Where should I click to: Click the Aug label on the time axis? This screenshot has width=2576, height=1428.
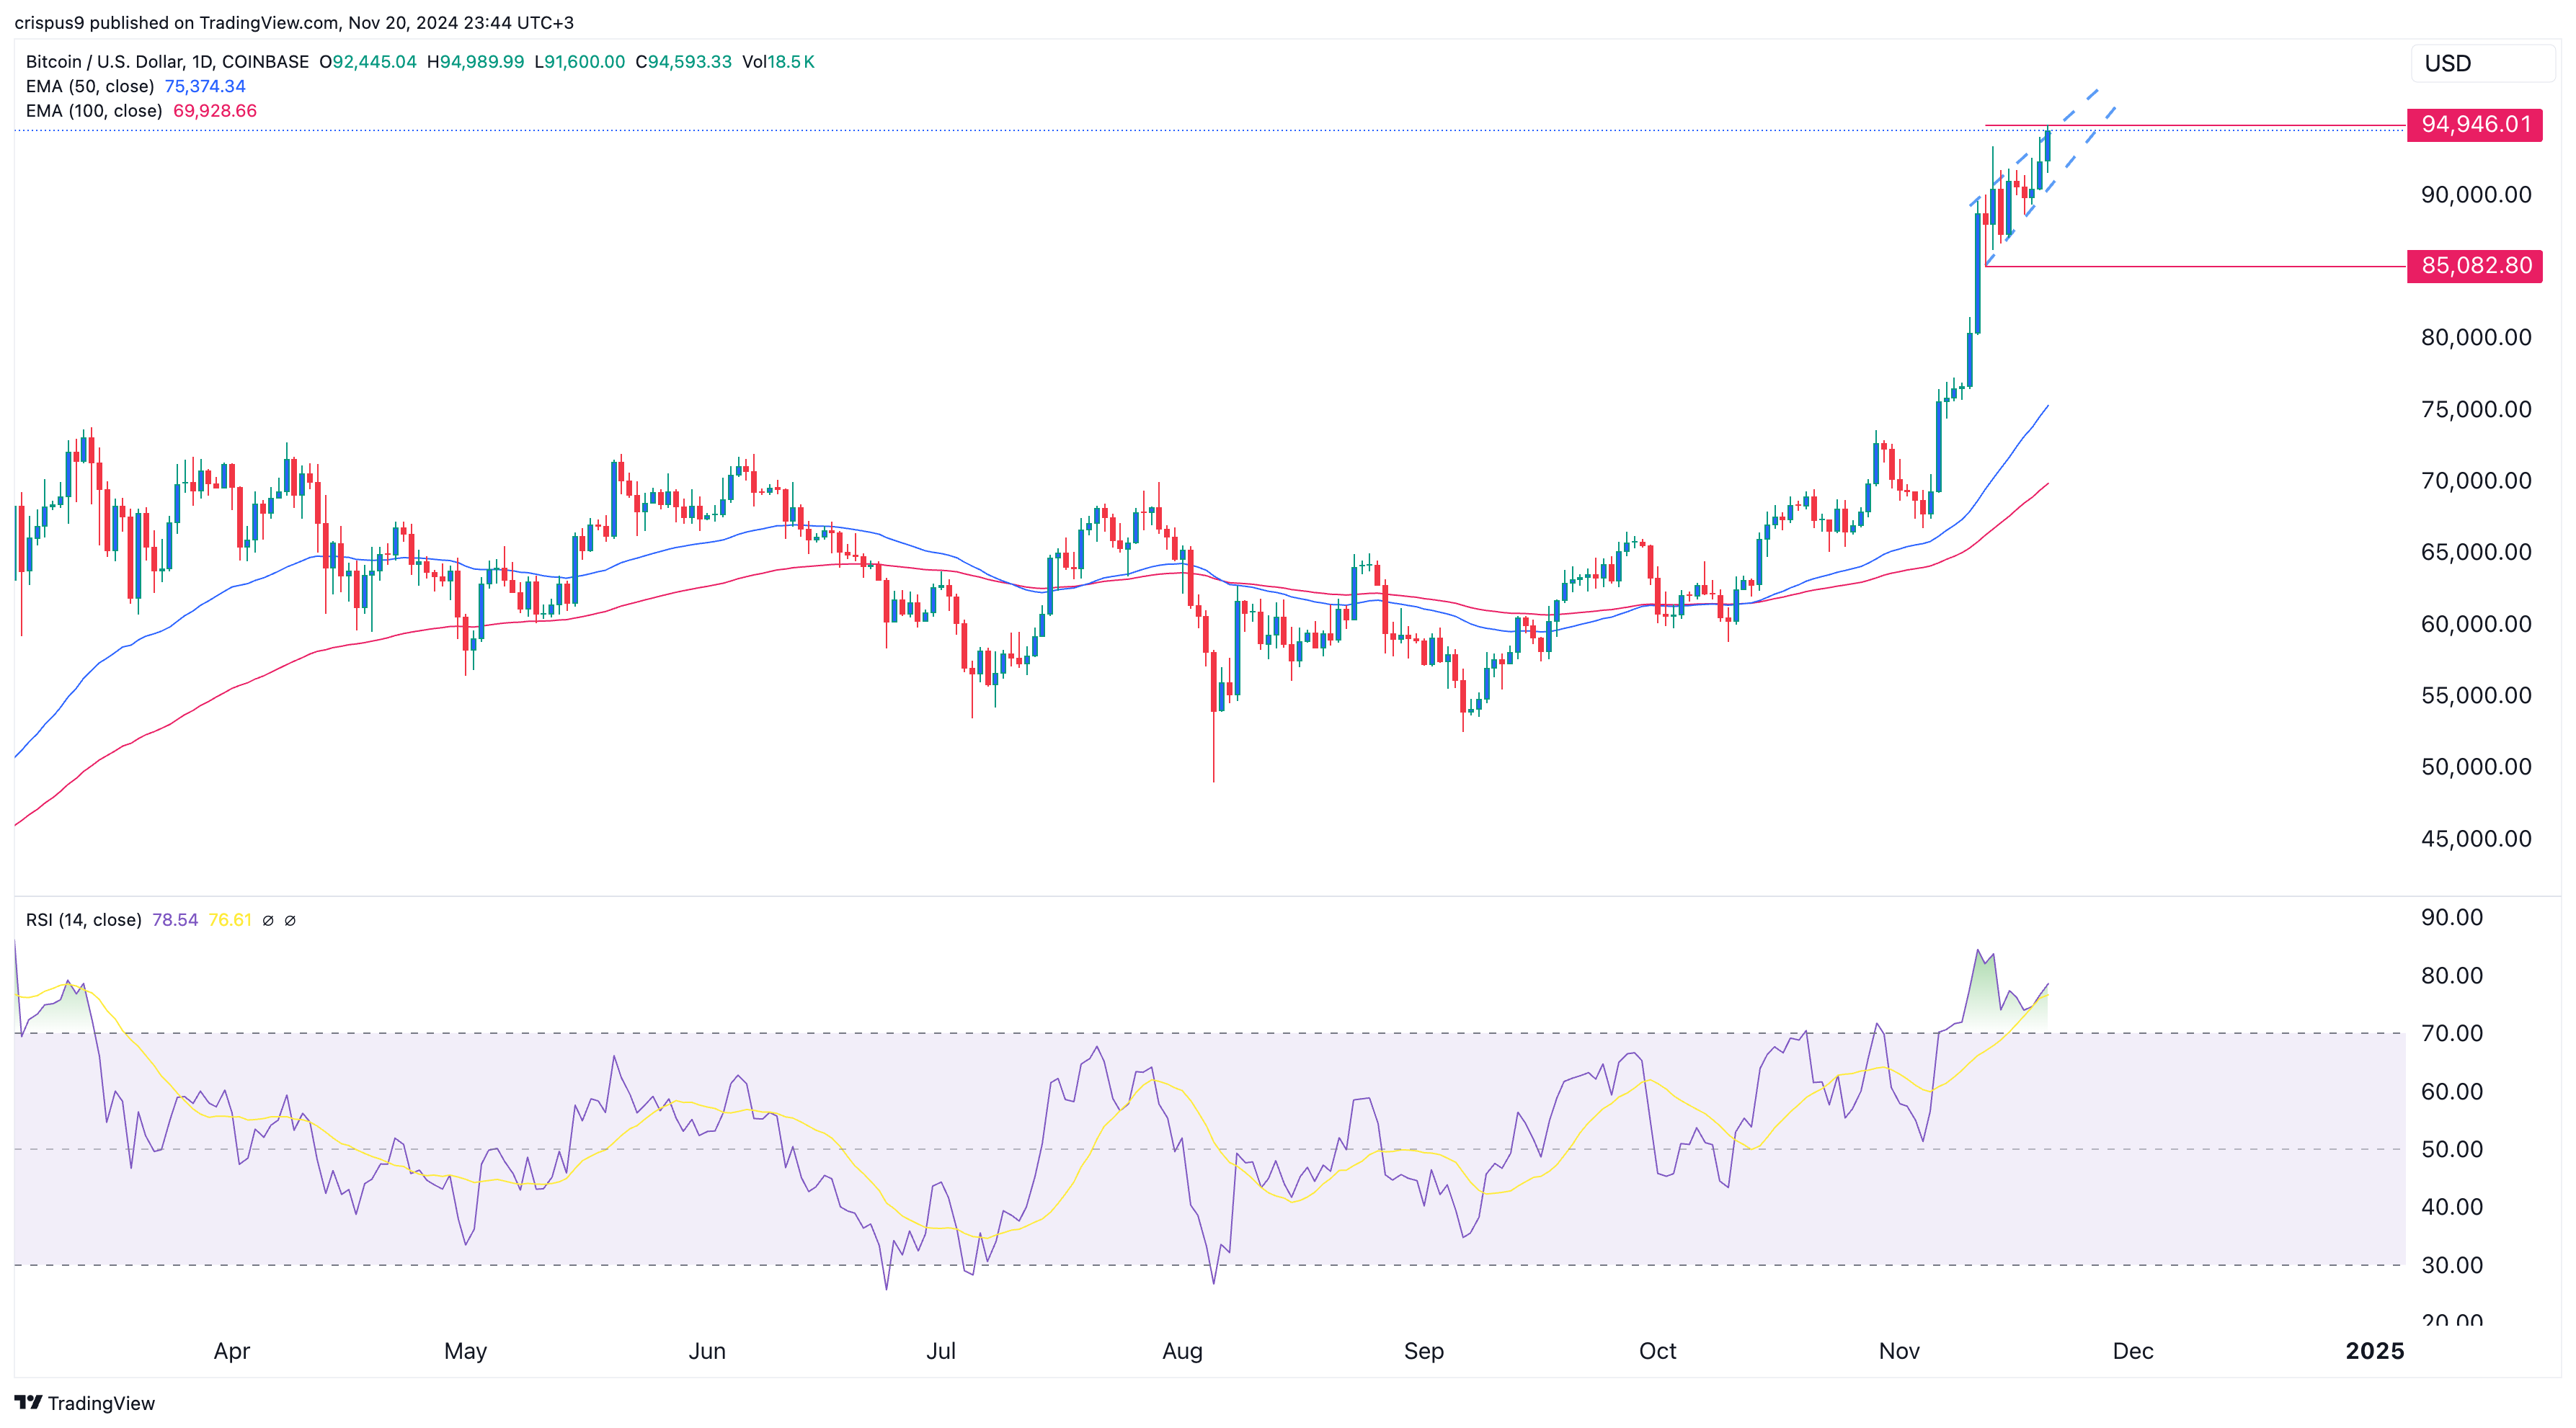[x=1182, y=1352]
